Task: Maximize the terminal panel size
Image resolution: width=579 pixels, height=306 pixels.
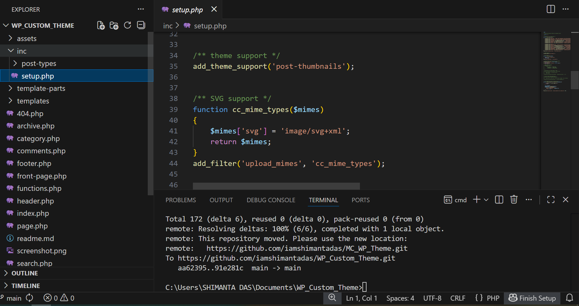Action: coord(551,200)
